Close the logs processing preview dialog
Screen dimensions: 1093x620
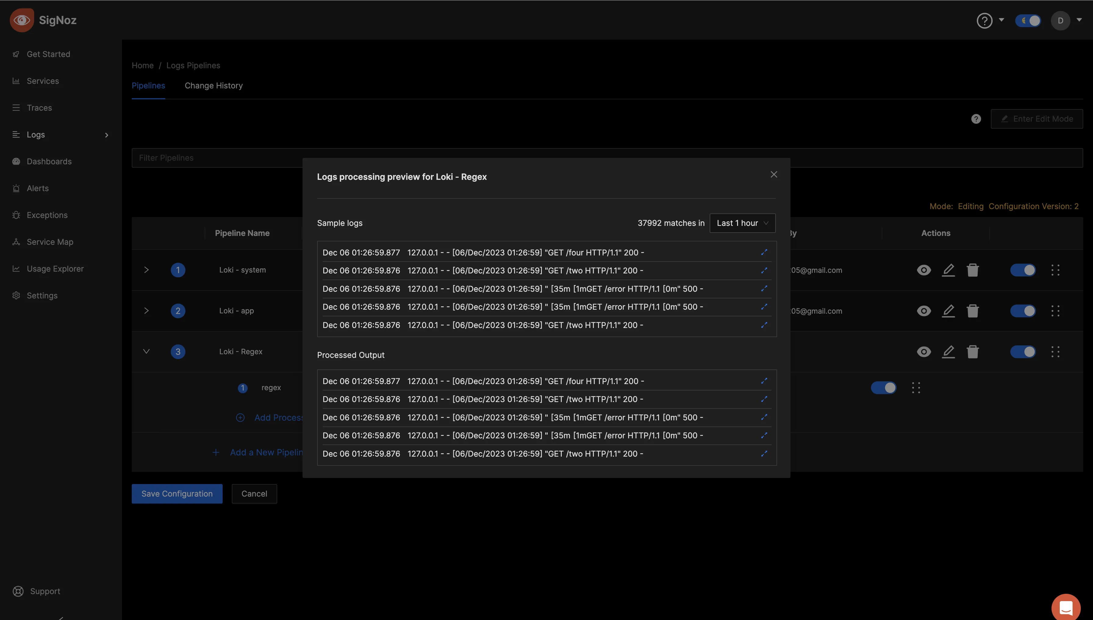[x=773, y=175]
